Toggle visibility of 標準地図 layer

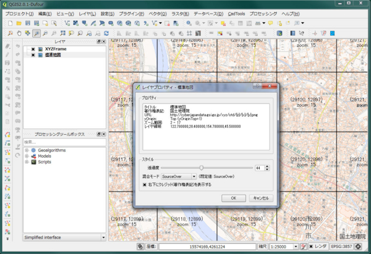coord(33,55)
